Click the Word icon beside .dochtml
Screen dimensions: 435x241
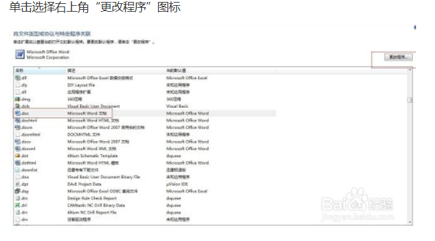click(x=18, y=120)
